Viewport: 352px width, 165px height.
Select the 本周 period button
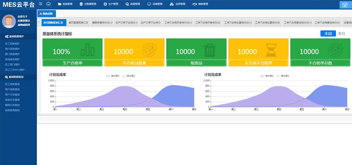pos(328,34)
